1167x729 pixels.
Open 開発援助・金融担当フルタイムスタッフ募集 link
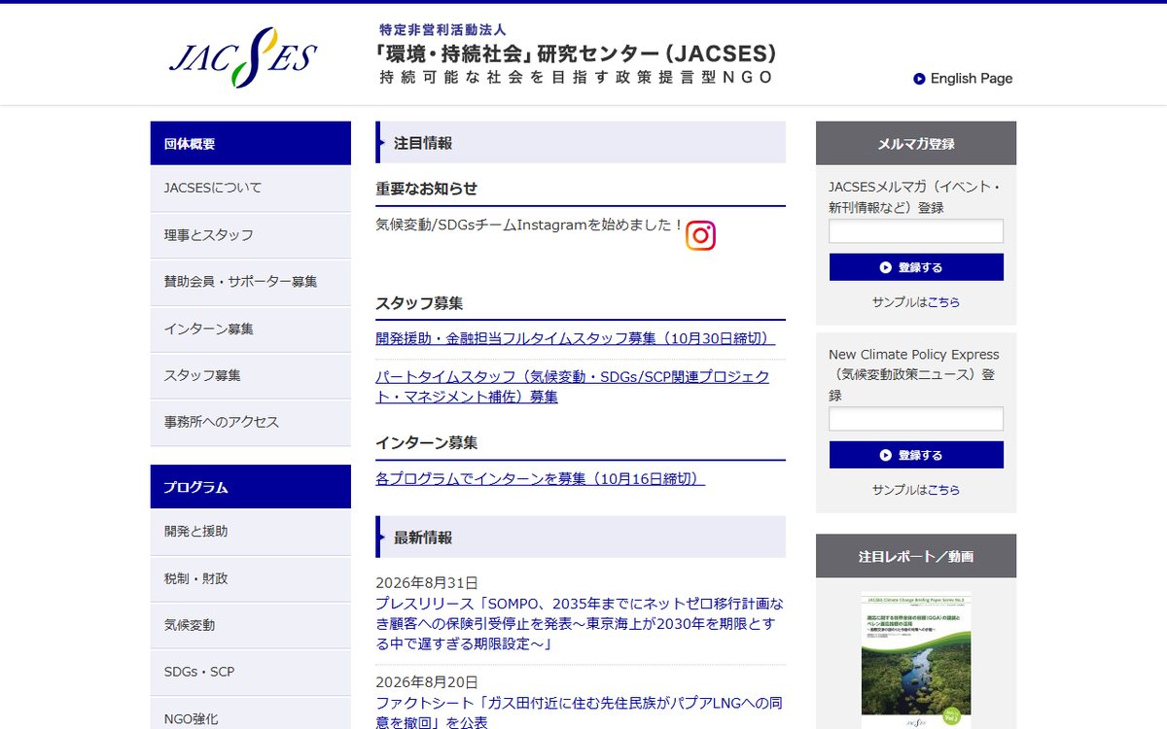pos(576,338)
